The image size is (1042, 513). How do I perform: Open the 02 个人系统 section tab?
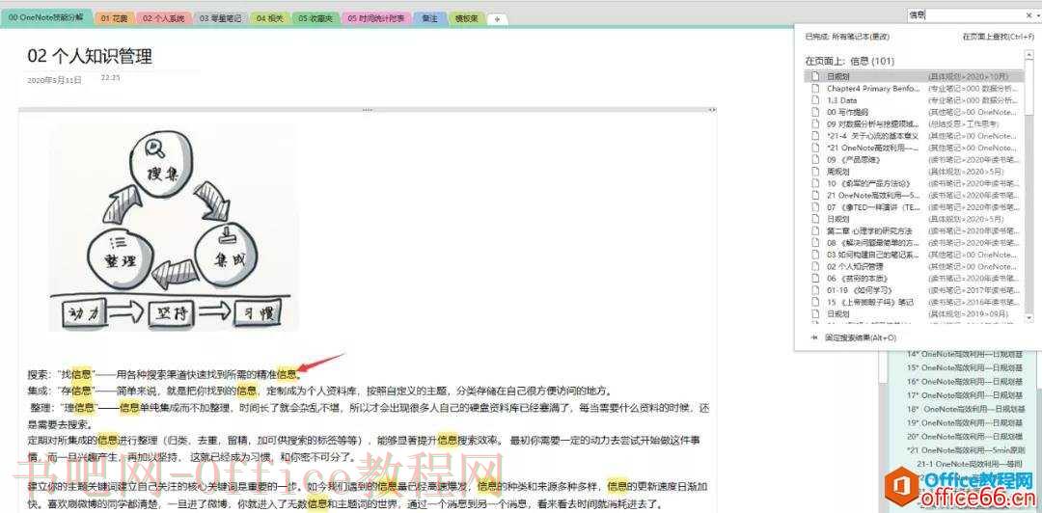(x=163, y=18)
